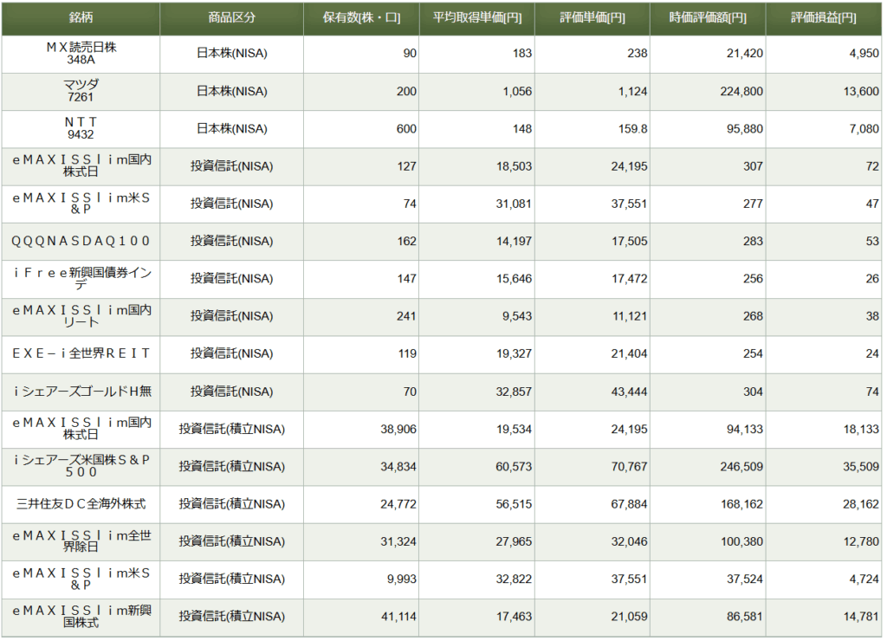Click the QQQ NASDAQ100 fund name

81,241
